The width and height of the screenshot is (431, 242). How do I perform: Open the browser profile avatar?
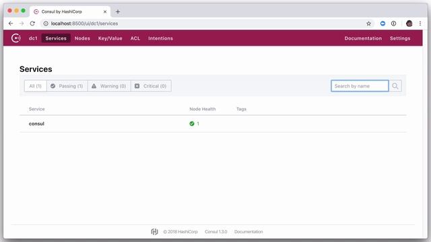tap(409, 24)
